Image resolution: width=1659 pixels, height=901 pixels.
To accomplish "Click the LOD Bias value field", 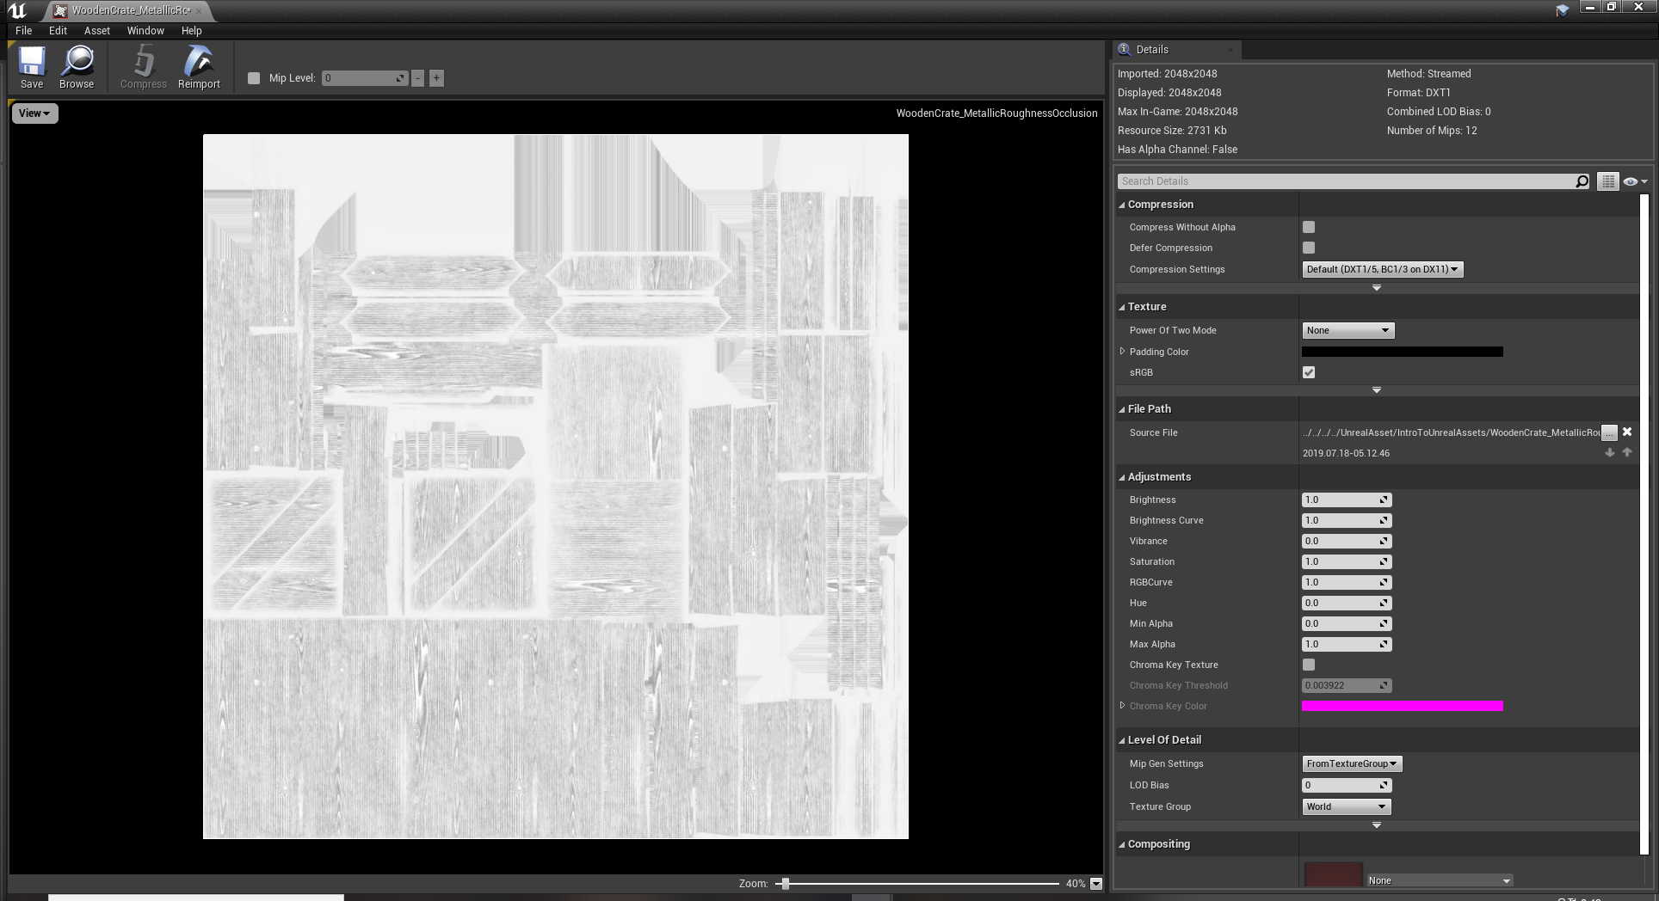I will (x=1347, y=785).
